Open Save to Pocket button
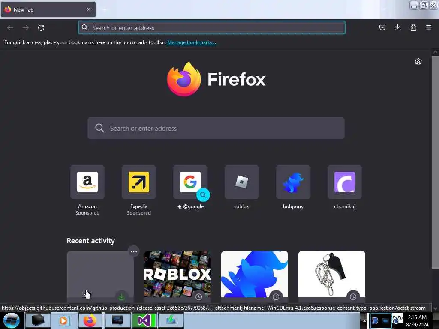The width and height of the screenshot is (439, 329). (x=382, y=27)
